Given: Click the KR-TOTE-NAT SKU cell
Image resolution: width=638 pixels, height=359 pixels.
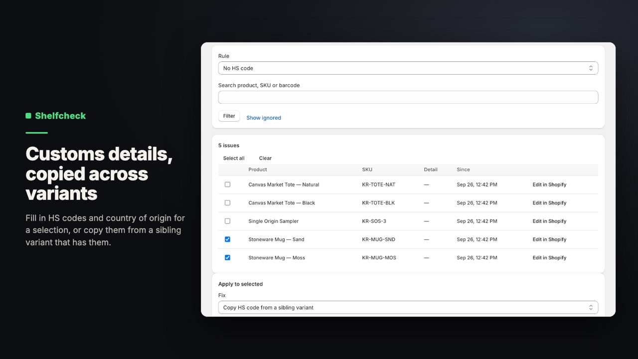Looking at the screenshot, I should pos(378,184).
